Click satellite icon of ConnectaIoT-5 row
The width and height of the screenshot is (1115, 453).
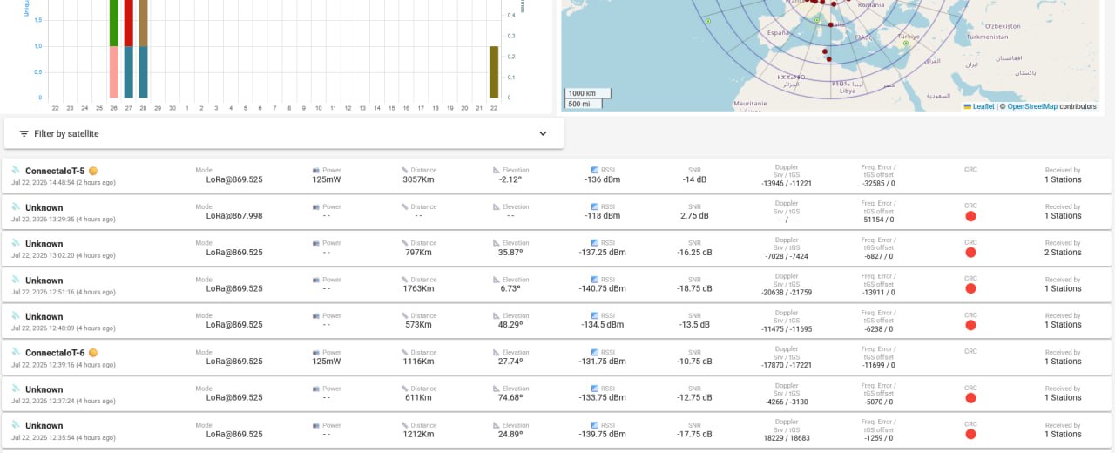pos(16,170)
